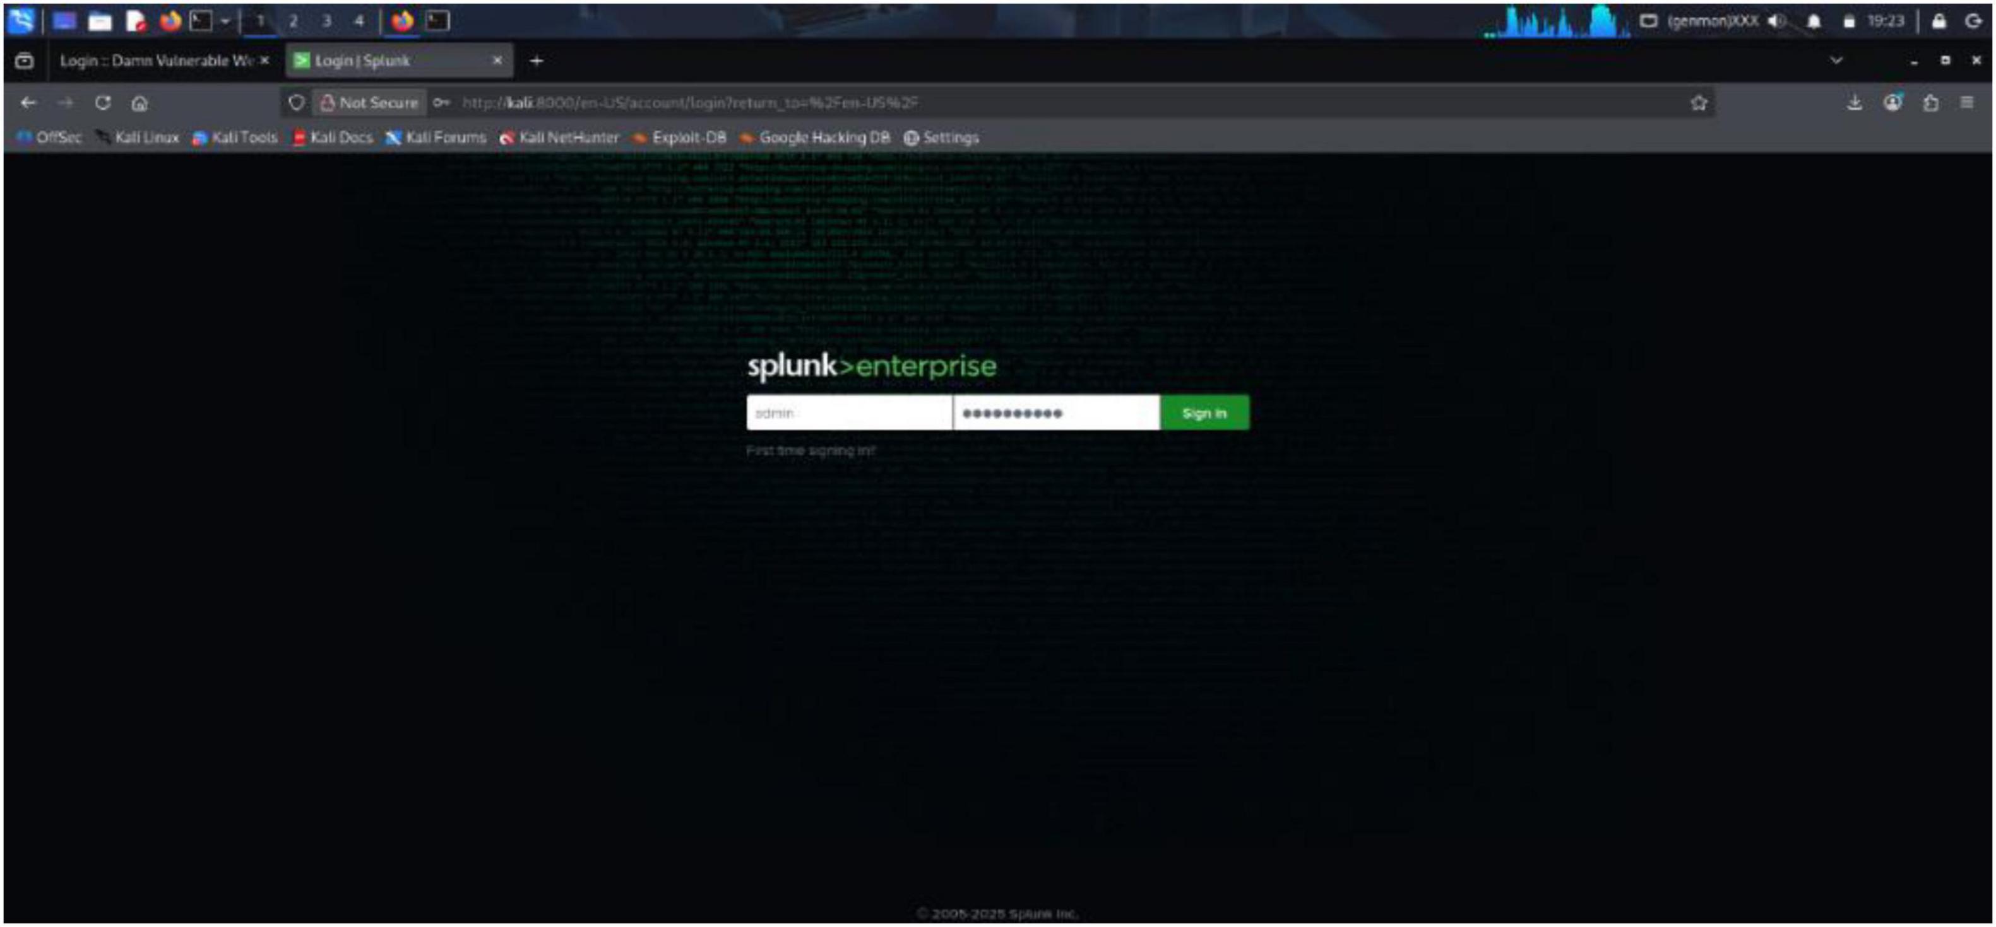Launch the text editor from the panel
1996x927 pixels.
136,21
